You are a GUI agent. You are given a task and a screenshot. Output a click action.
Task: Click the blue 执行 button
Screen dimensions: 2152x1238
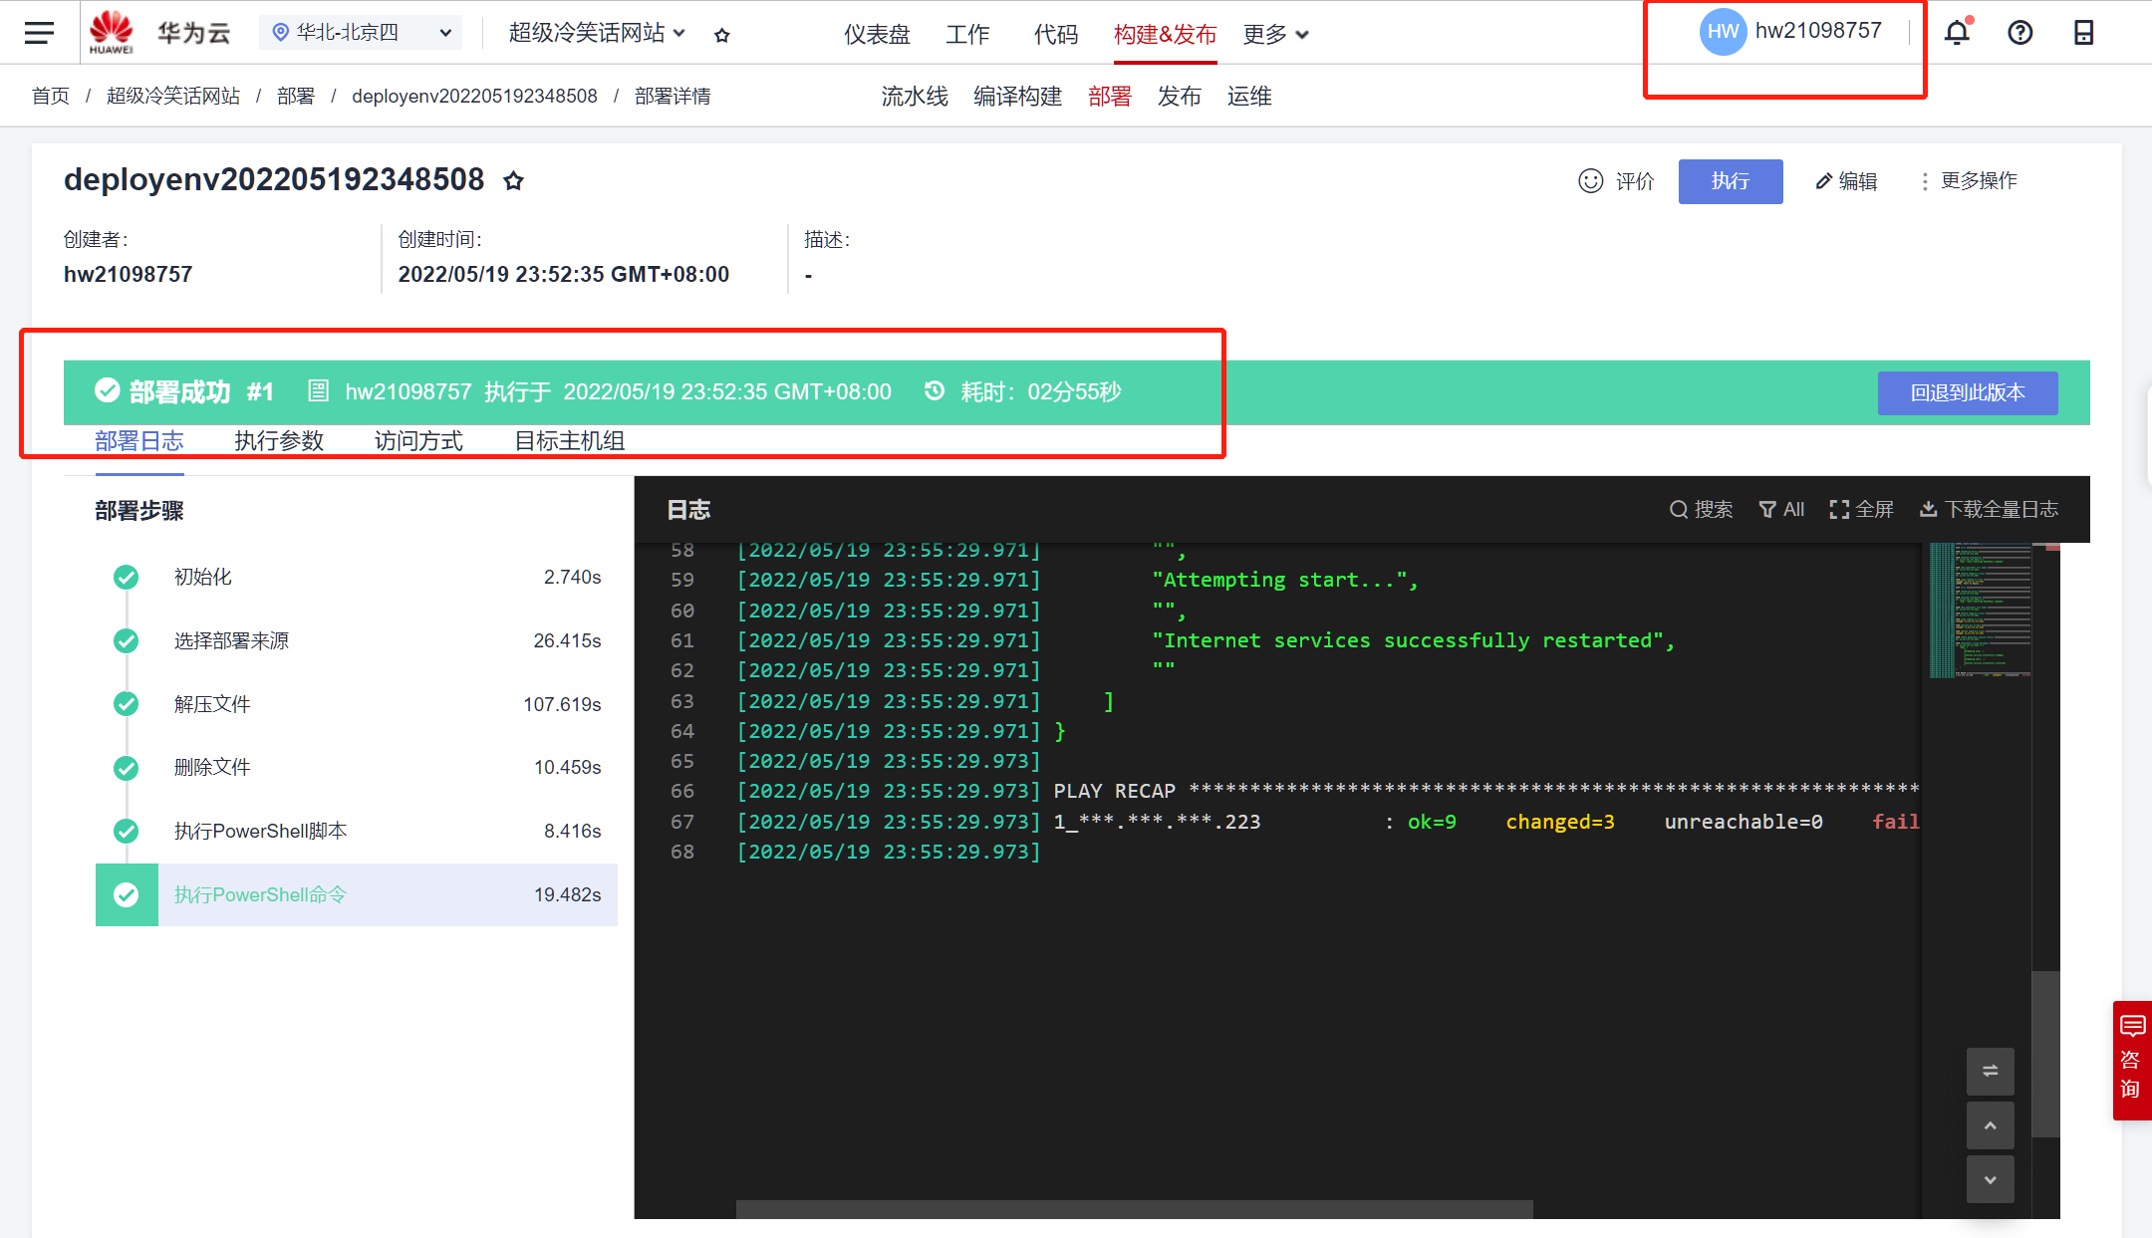pyautogui.click(x=1730, y=181)
